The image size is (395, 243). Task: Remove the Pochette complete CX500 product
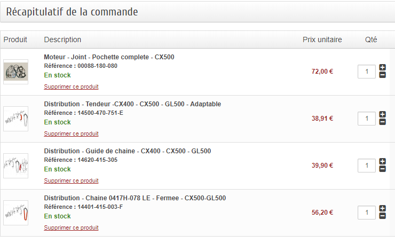point(71,87)
